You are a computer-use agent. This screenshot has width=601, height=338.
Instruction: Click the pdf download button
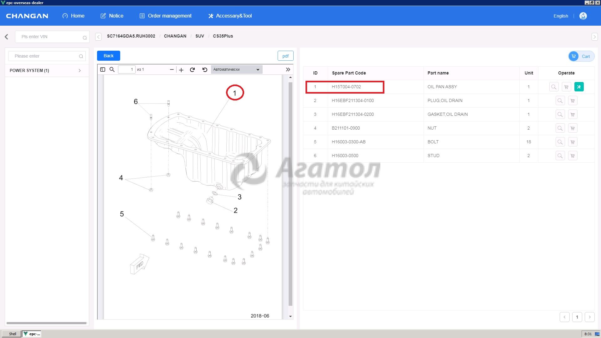point(285,56)
